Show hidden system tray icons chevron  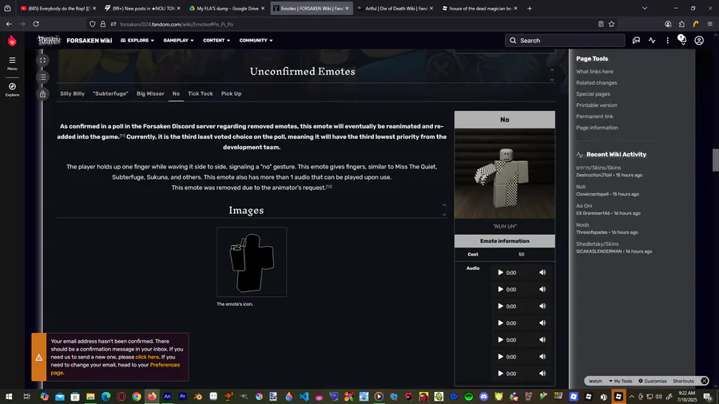pos(631,397)
